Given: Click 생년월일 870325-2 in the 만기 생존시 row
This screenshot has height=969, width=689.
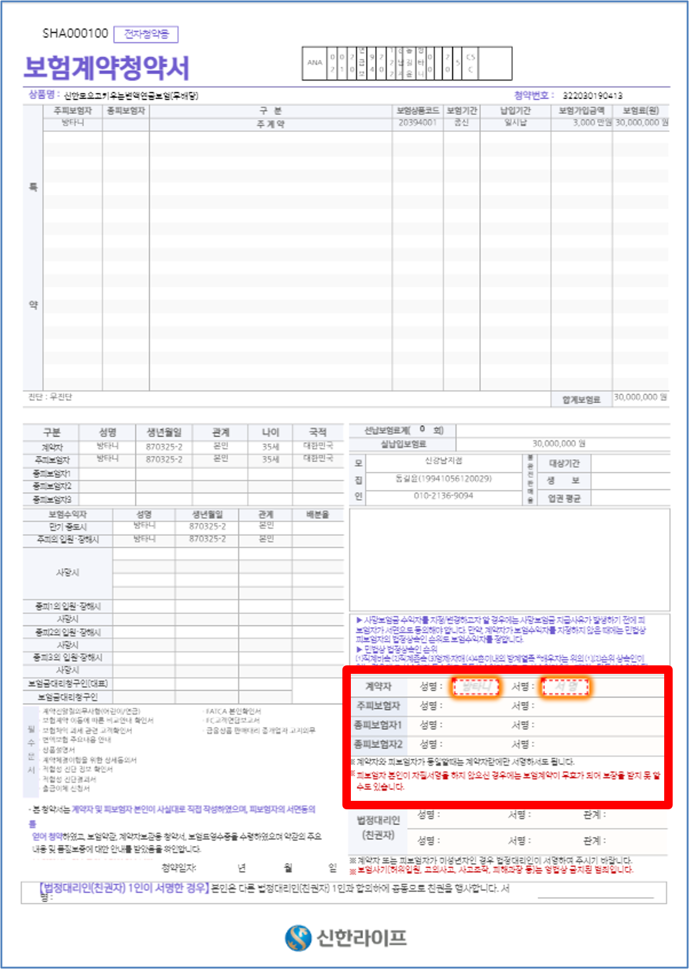Looking at the screenshot, I should 207,526.
